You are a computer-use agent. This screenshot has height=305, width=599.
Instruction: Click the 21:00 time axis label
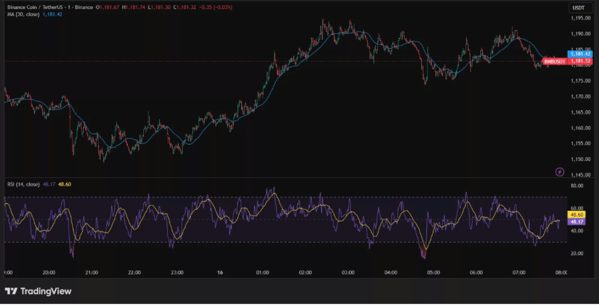click(92, 272)
